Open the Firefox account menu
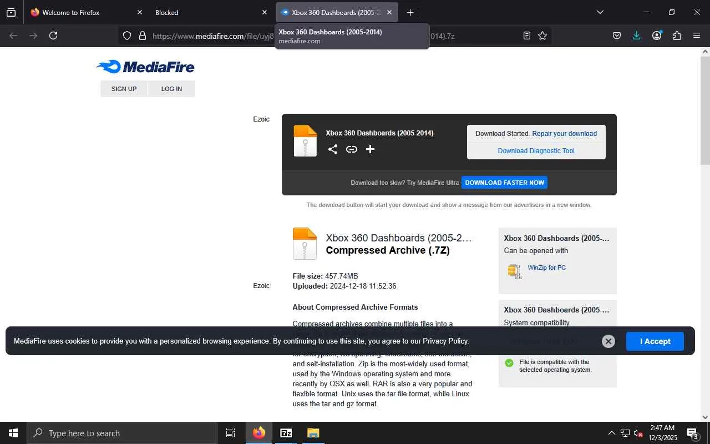 point(657,36)
